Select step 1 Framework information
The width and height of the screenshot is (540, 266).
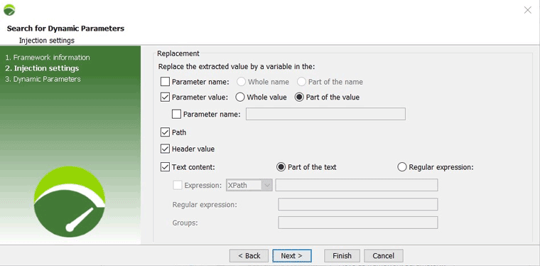48,58
